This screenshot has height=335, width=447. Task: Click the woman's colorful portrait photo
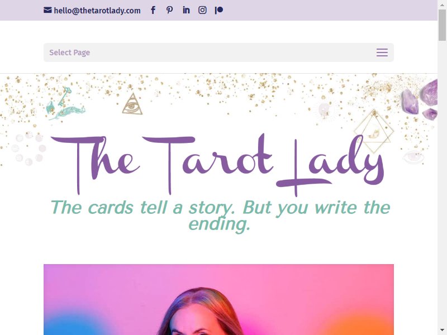[218, 299]
